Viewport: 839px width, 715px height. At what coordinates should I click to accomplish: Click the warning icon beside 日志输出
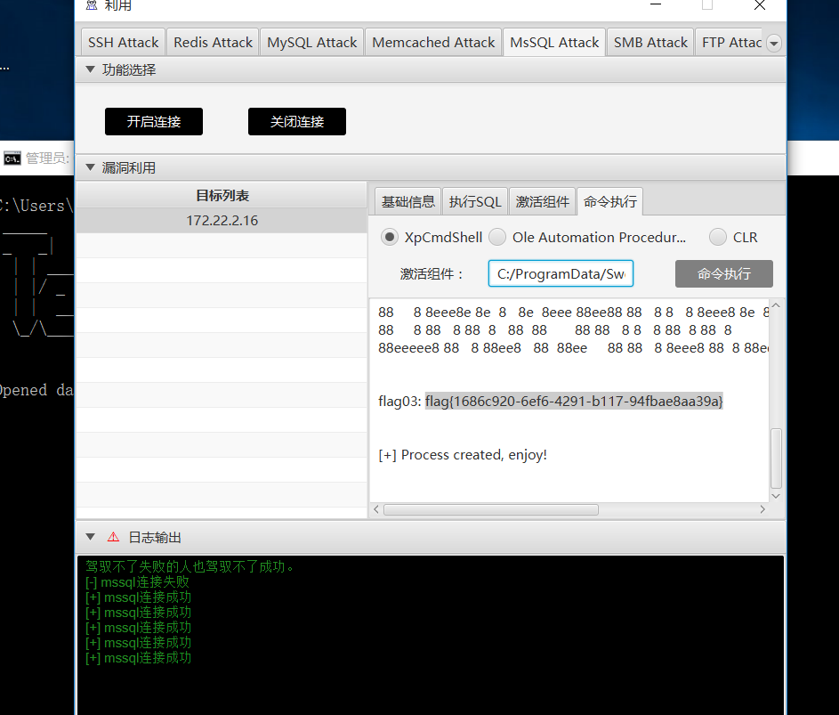point(113,537)
